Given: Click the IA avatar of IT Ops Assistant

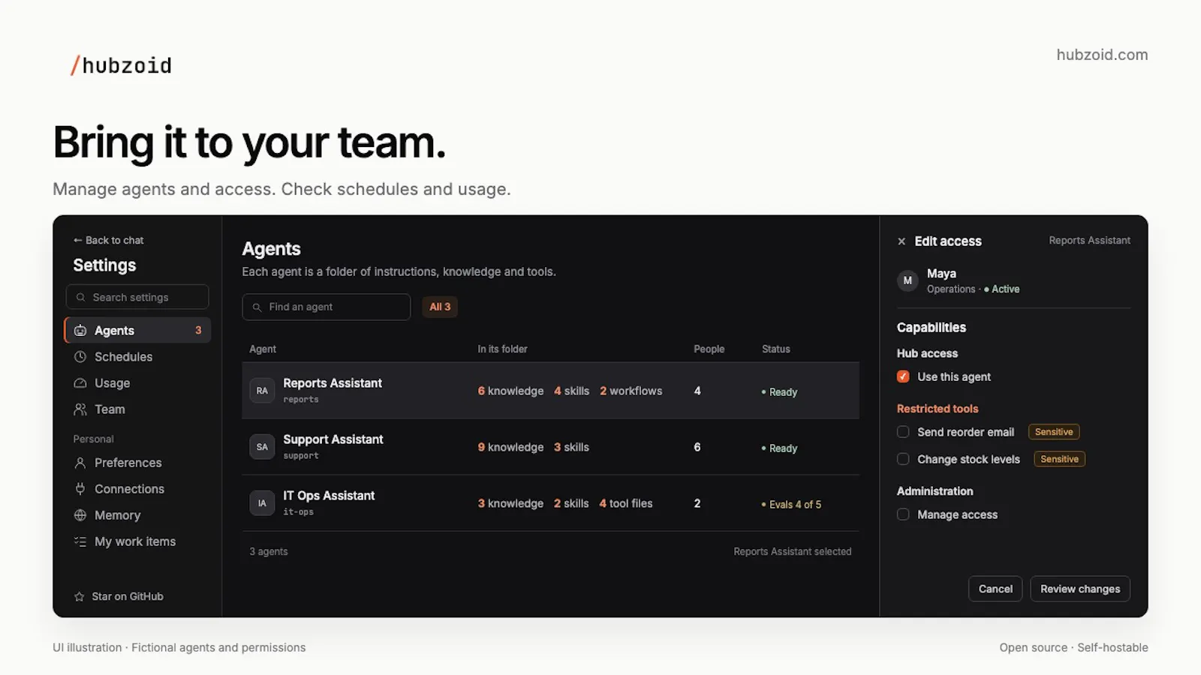Looking at the screenshot, I should tap(262, 503).
